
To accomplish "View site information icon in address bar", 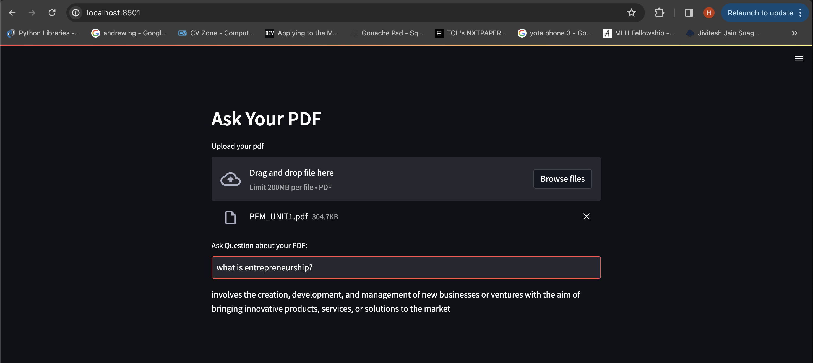I will pyautogui.click(x=76, y=13).
